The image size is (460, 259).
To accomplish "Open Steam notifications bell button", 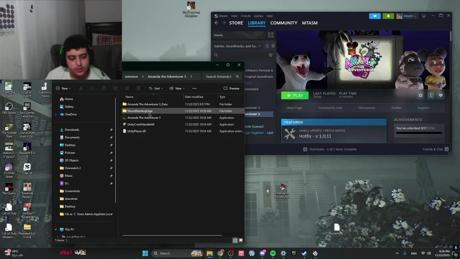I will [388, 16].
